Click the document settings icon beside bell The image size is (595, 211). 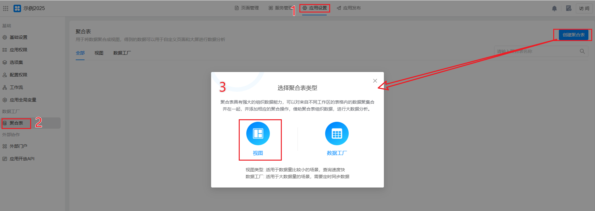coord(569,8)
